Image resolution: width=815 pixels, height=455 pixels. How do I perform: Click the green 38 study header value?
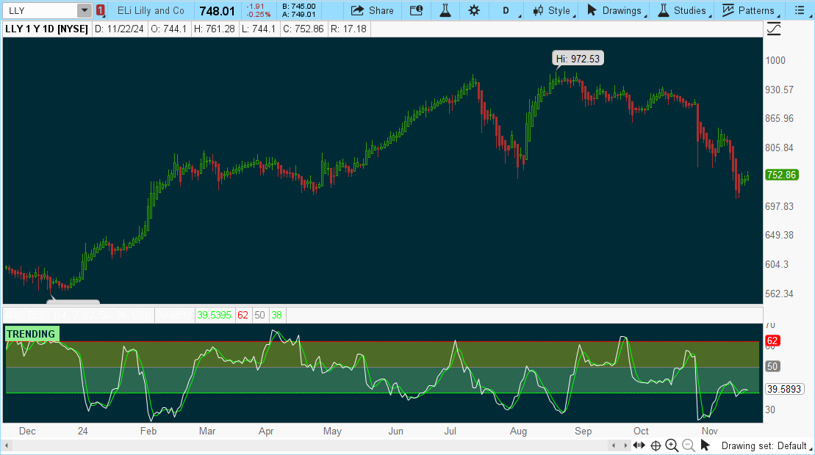point(276,315)
